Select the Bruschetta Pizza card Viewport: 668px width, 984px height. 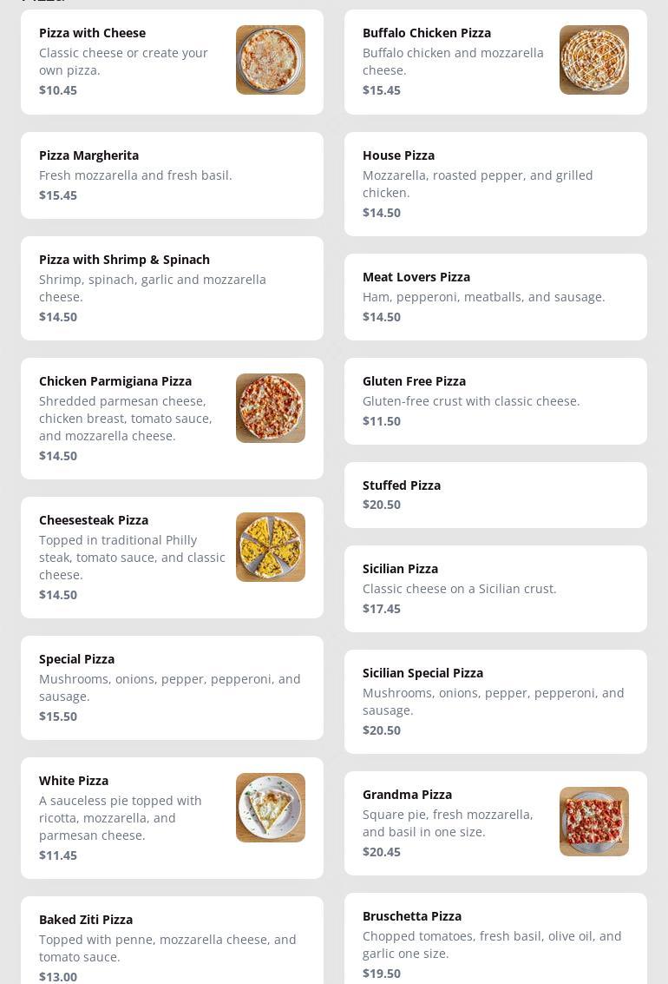point(495,940)
